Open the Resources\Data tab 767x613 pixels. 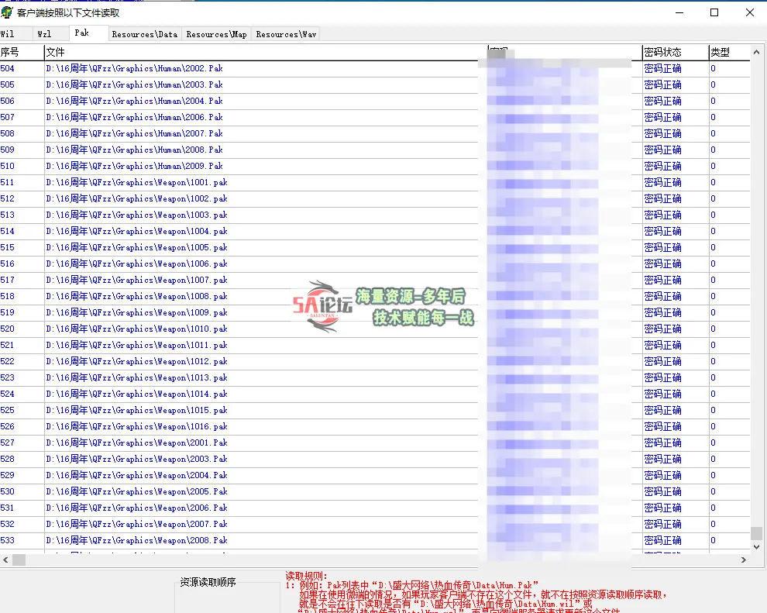pos(145,34)
